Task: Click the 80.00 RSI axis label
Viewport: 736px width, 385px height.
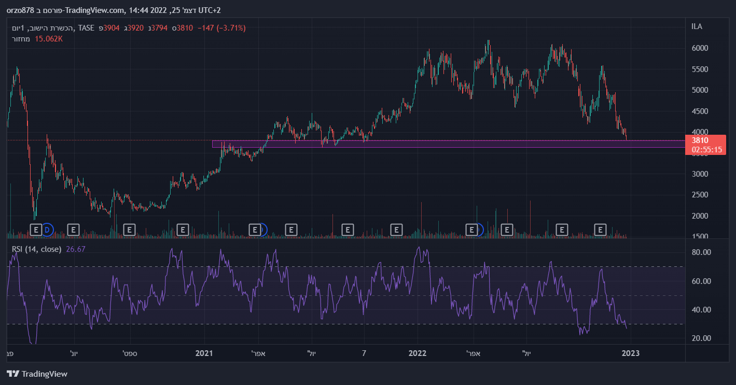Action: pyautogui.click(x=701, y=252)
